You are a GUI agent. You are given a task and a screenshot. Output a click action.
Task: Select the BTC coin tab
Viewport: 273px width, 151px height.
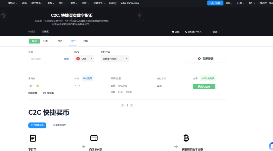pyautogui.click(x=60, y=41)
